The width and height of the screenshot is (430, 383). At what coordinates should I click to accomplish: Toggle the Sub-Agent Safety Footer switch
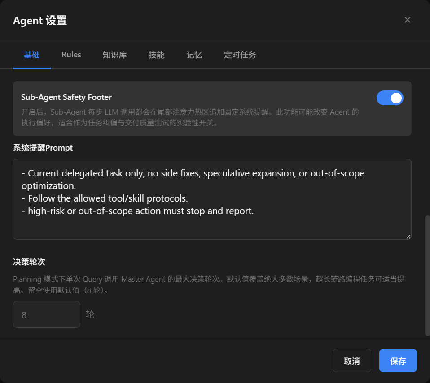[390, 98]
